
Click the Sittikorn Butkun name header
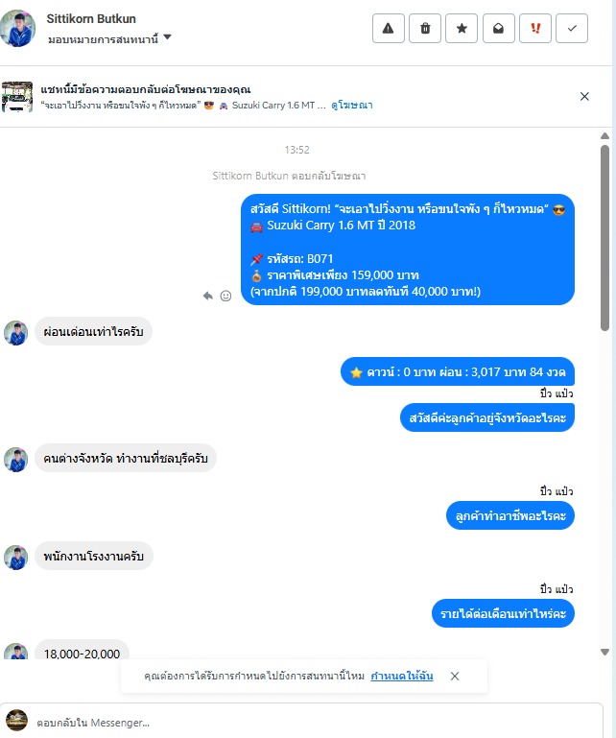coord(91,19)
